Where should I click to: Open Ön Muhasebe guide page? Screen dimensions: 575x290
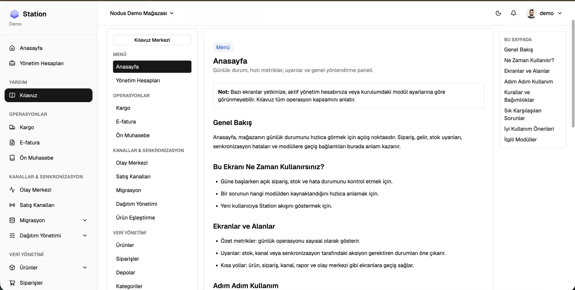[x=152, y=135]
